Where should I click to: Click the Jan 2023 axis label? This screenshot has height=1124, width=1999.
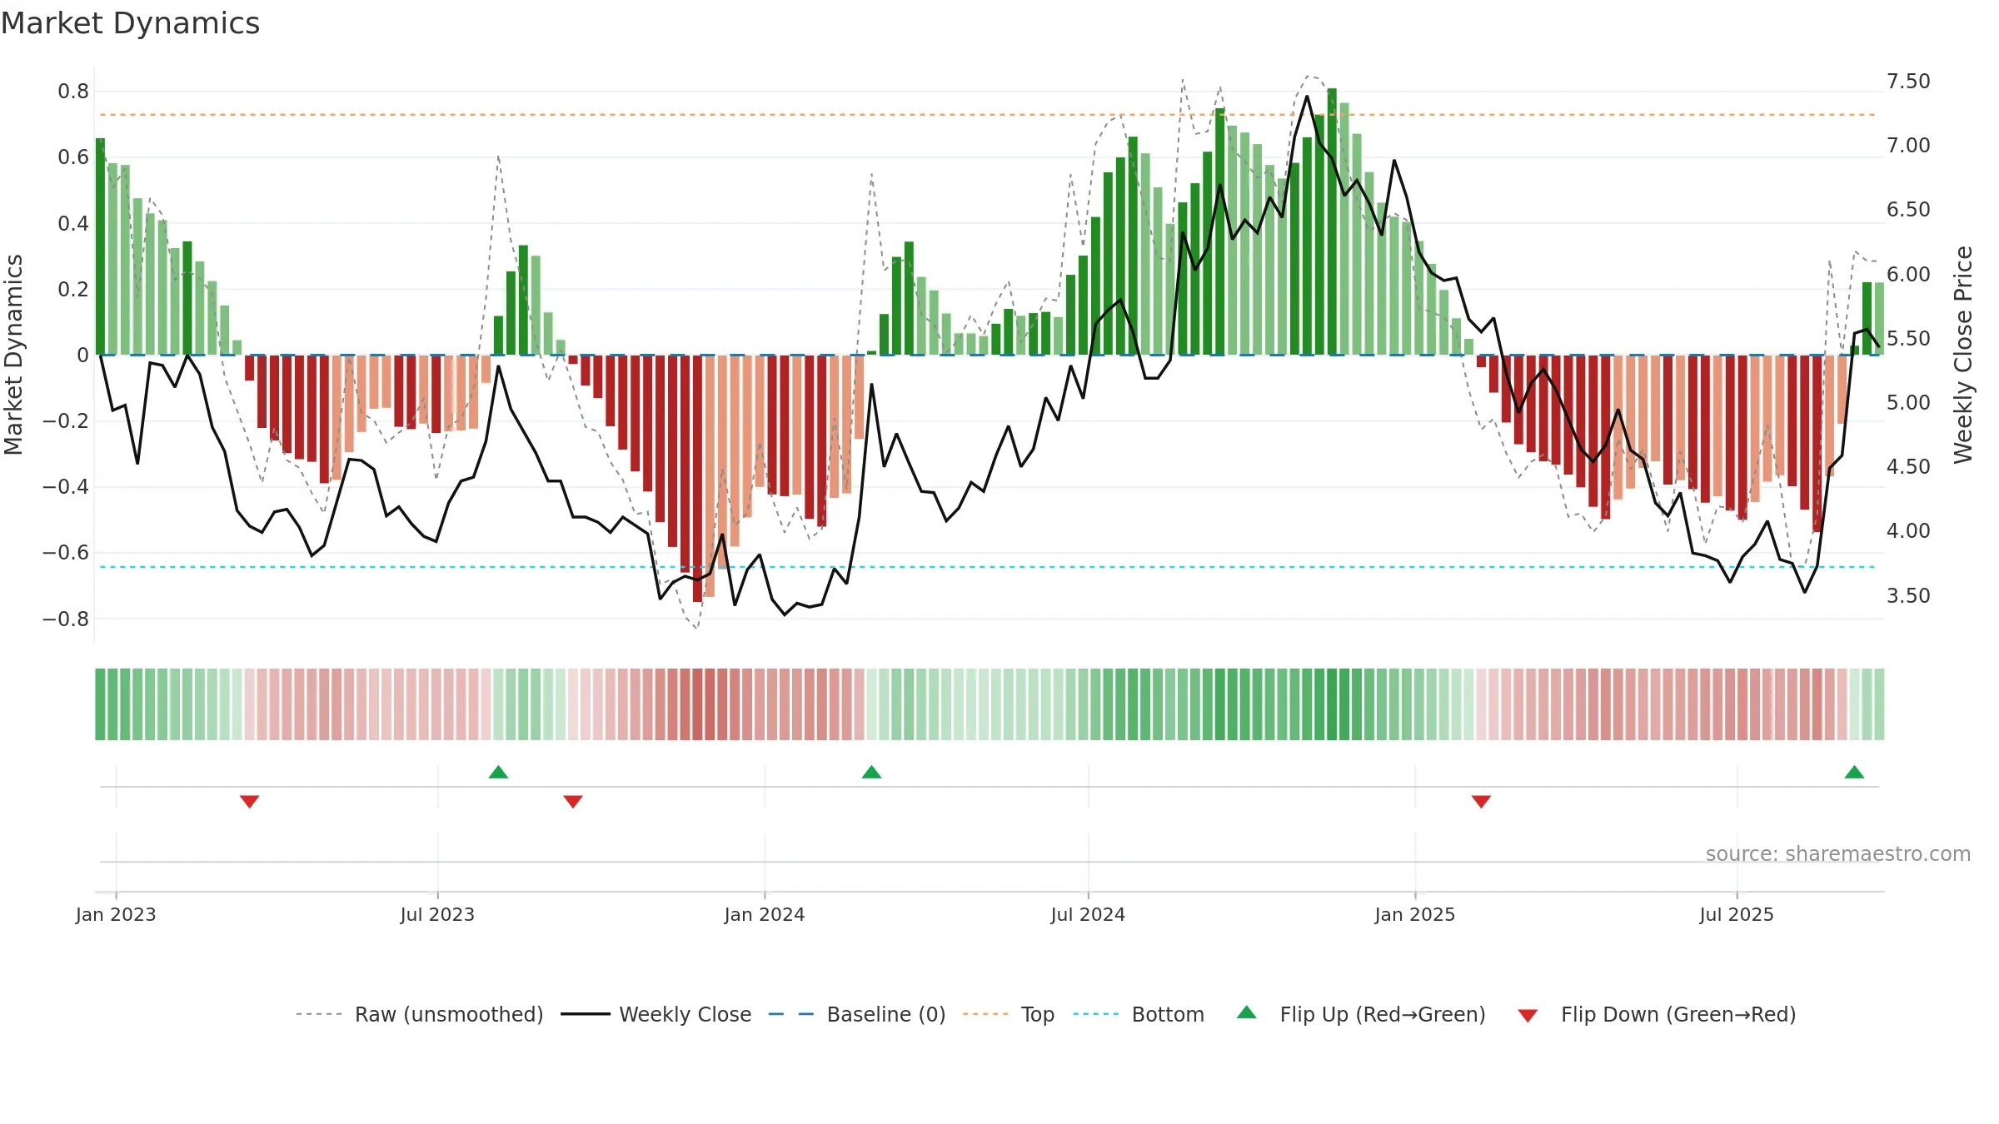click(116, 914)
